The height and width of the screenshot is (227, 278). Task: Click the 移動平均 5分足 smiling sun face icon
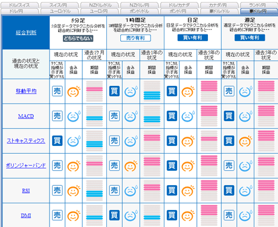coord(74,91)
